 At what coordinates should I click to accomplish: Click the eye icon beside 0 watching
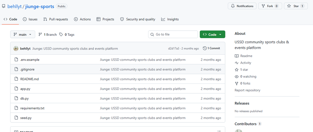point(237,77)
